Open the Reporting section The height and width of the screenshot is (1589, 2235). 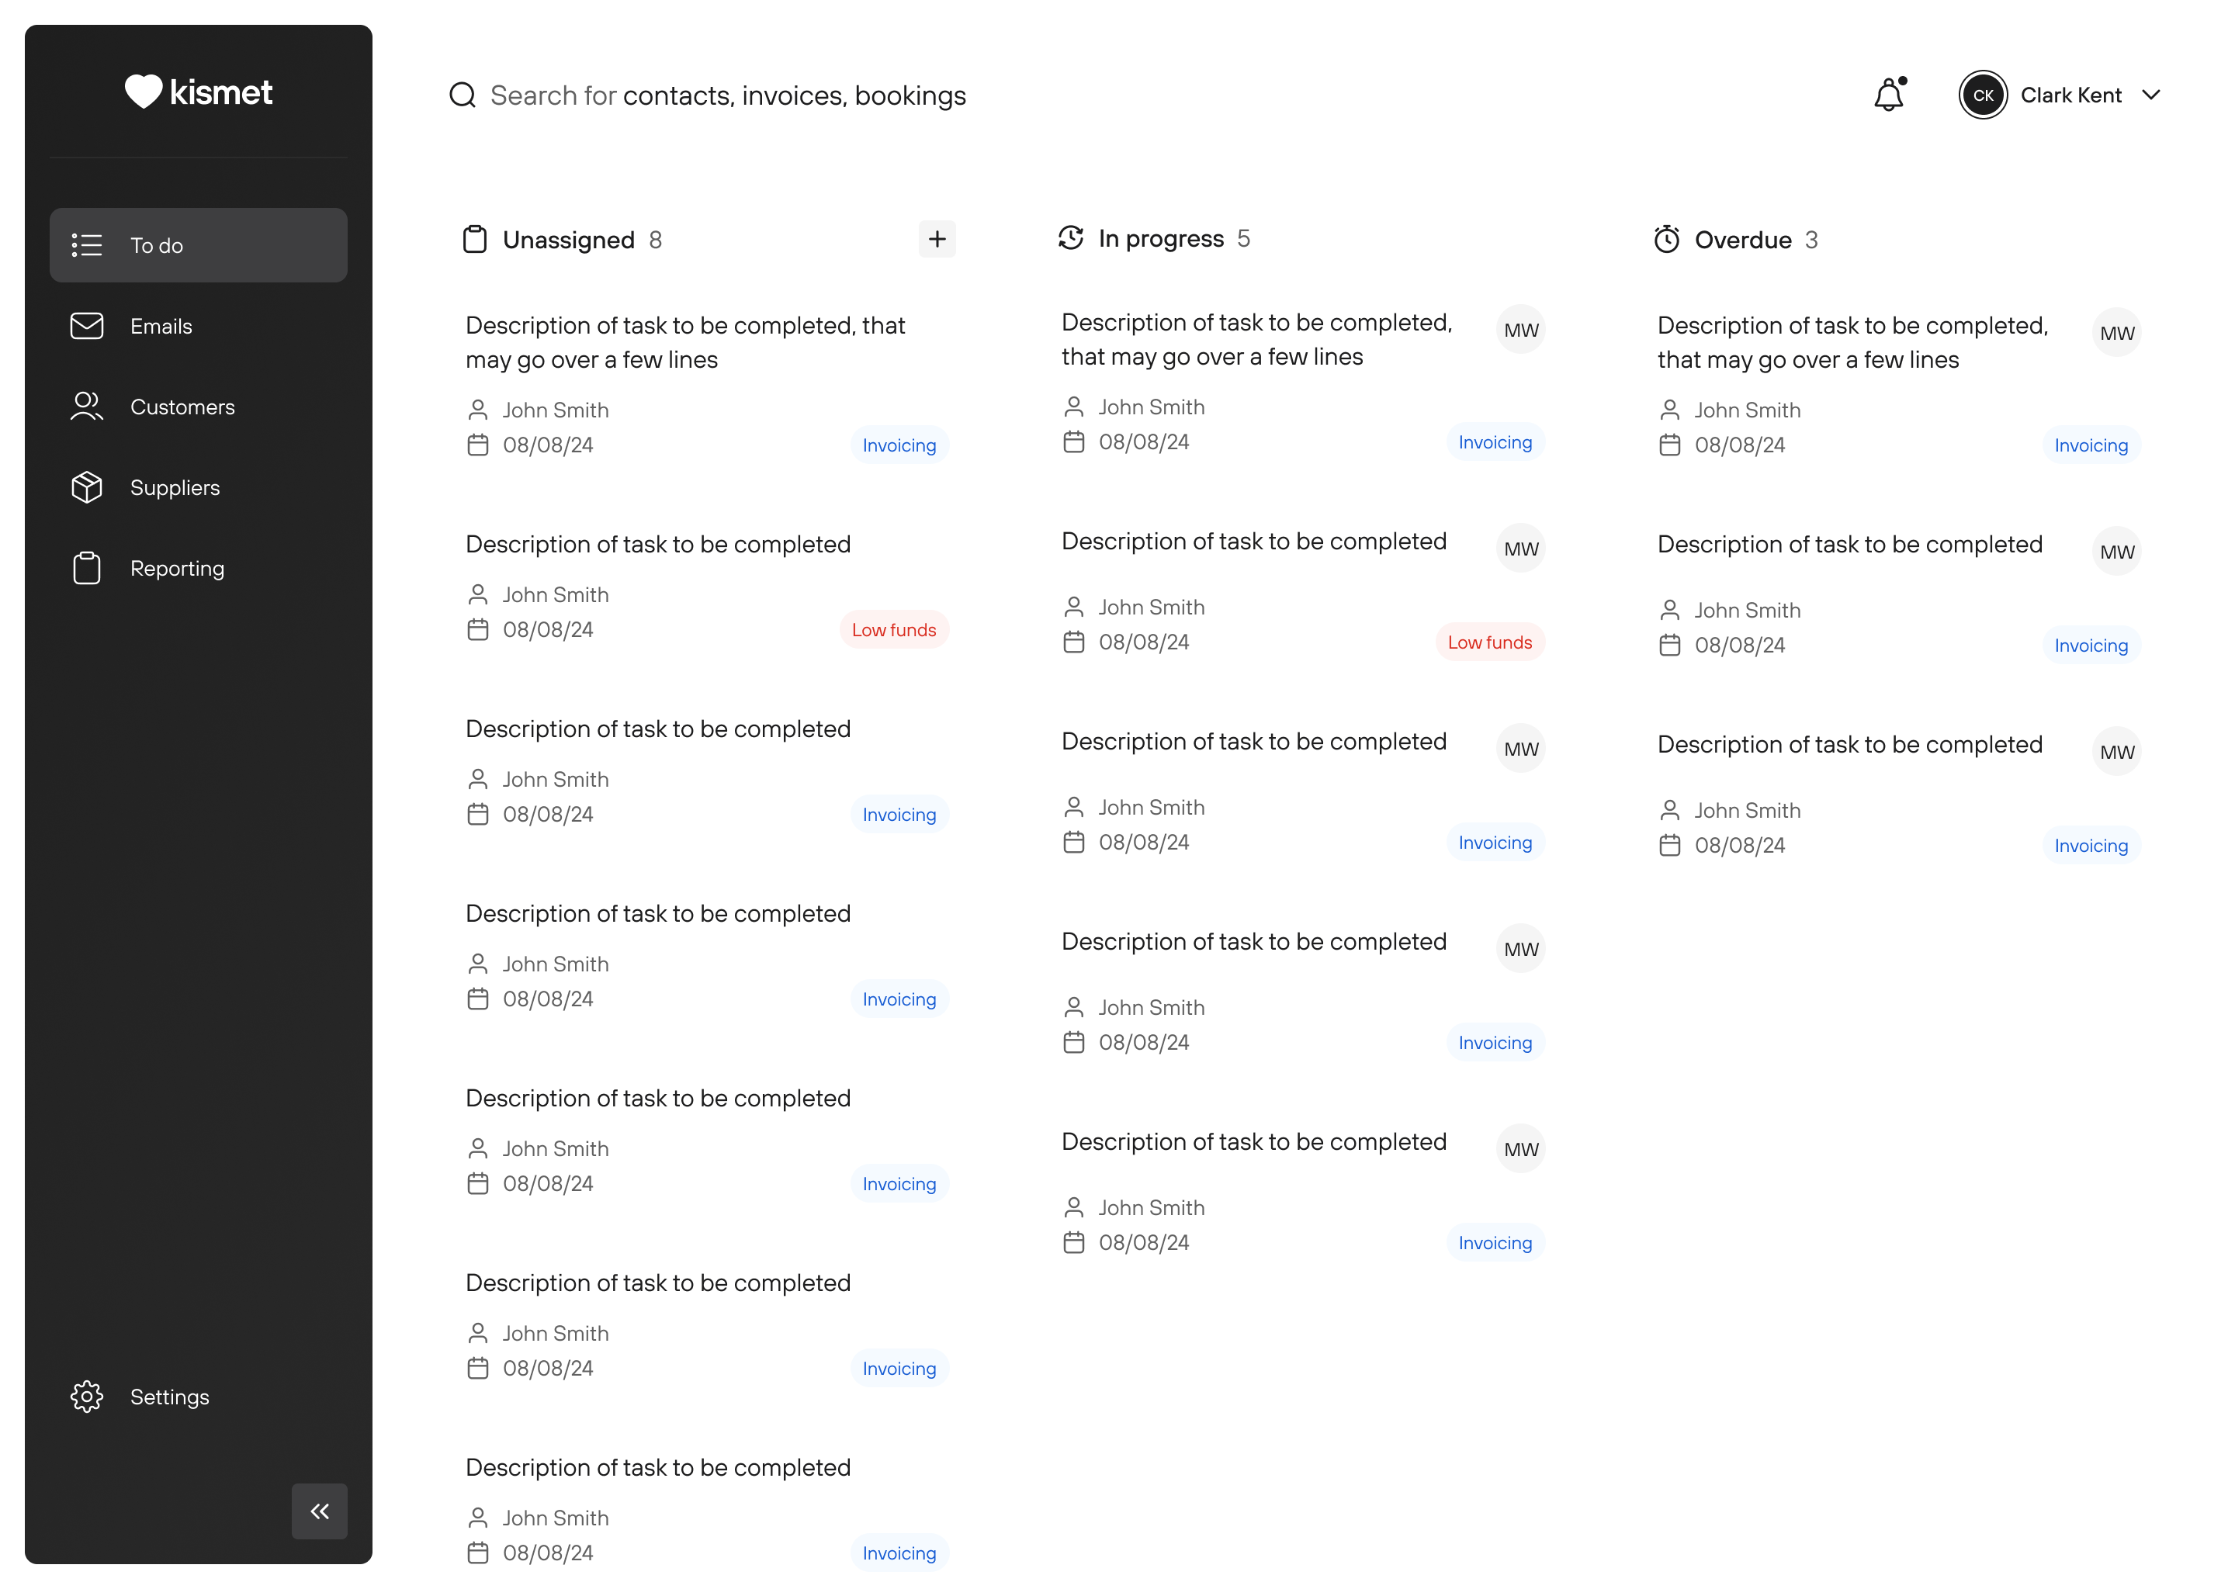point(177,569)
